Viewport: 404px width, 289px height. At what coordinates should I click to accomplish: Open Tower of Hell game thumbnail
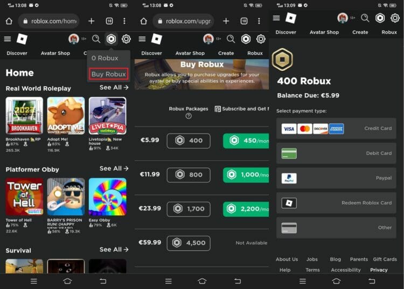point(24,196)
